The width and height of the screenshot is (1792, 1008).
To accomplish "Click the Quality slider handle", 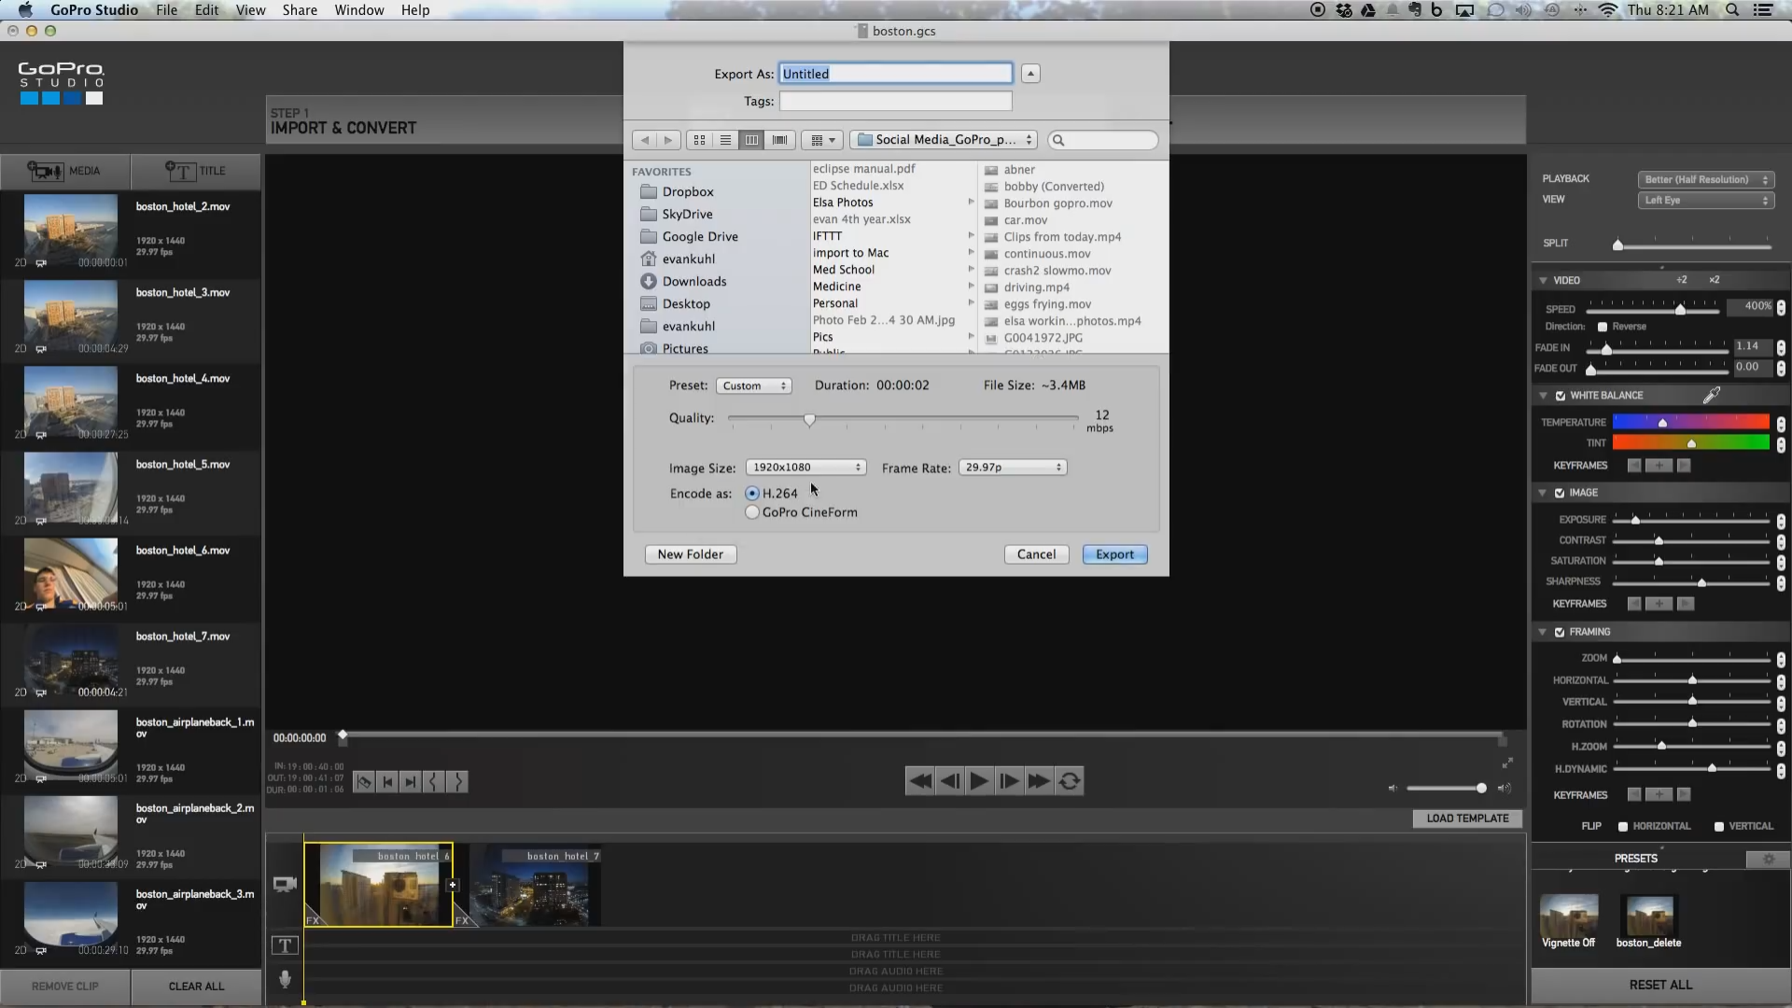I will tap(809, 420).
